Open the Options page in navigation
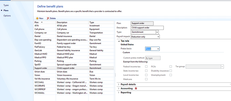 [7, 16]
